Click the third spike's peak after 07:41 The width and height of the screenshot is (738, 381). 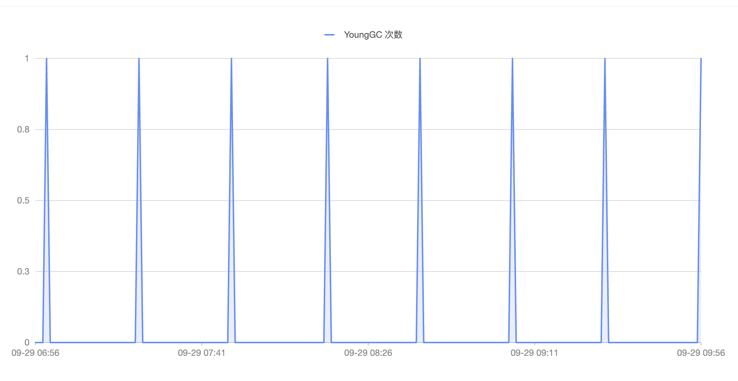[232, 59]
